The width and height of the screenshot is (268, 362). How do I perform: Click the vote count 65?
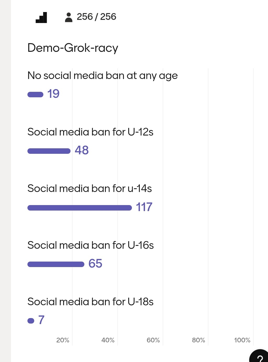(95, 264)
